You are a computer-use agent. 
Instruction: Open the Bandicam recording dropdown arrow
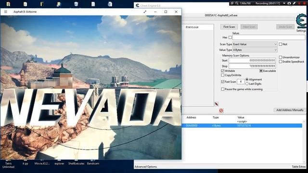point(284,3)
